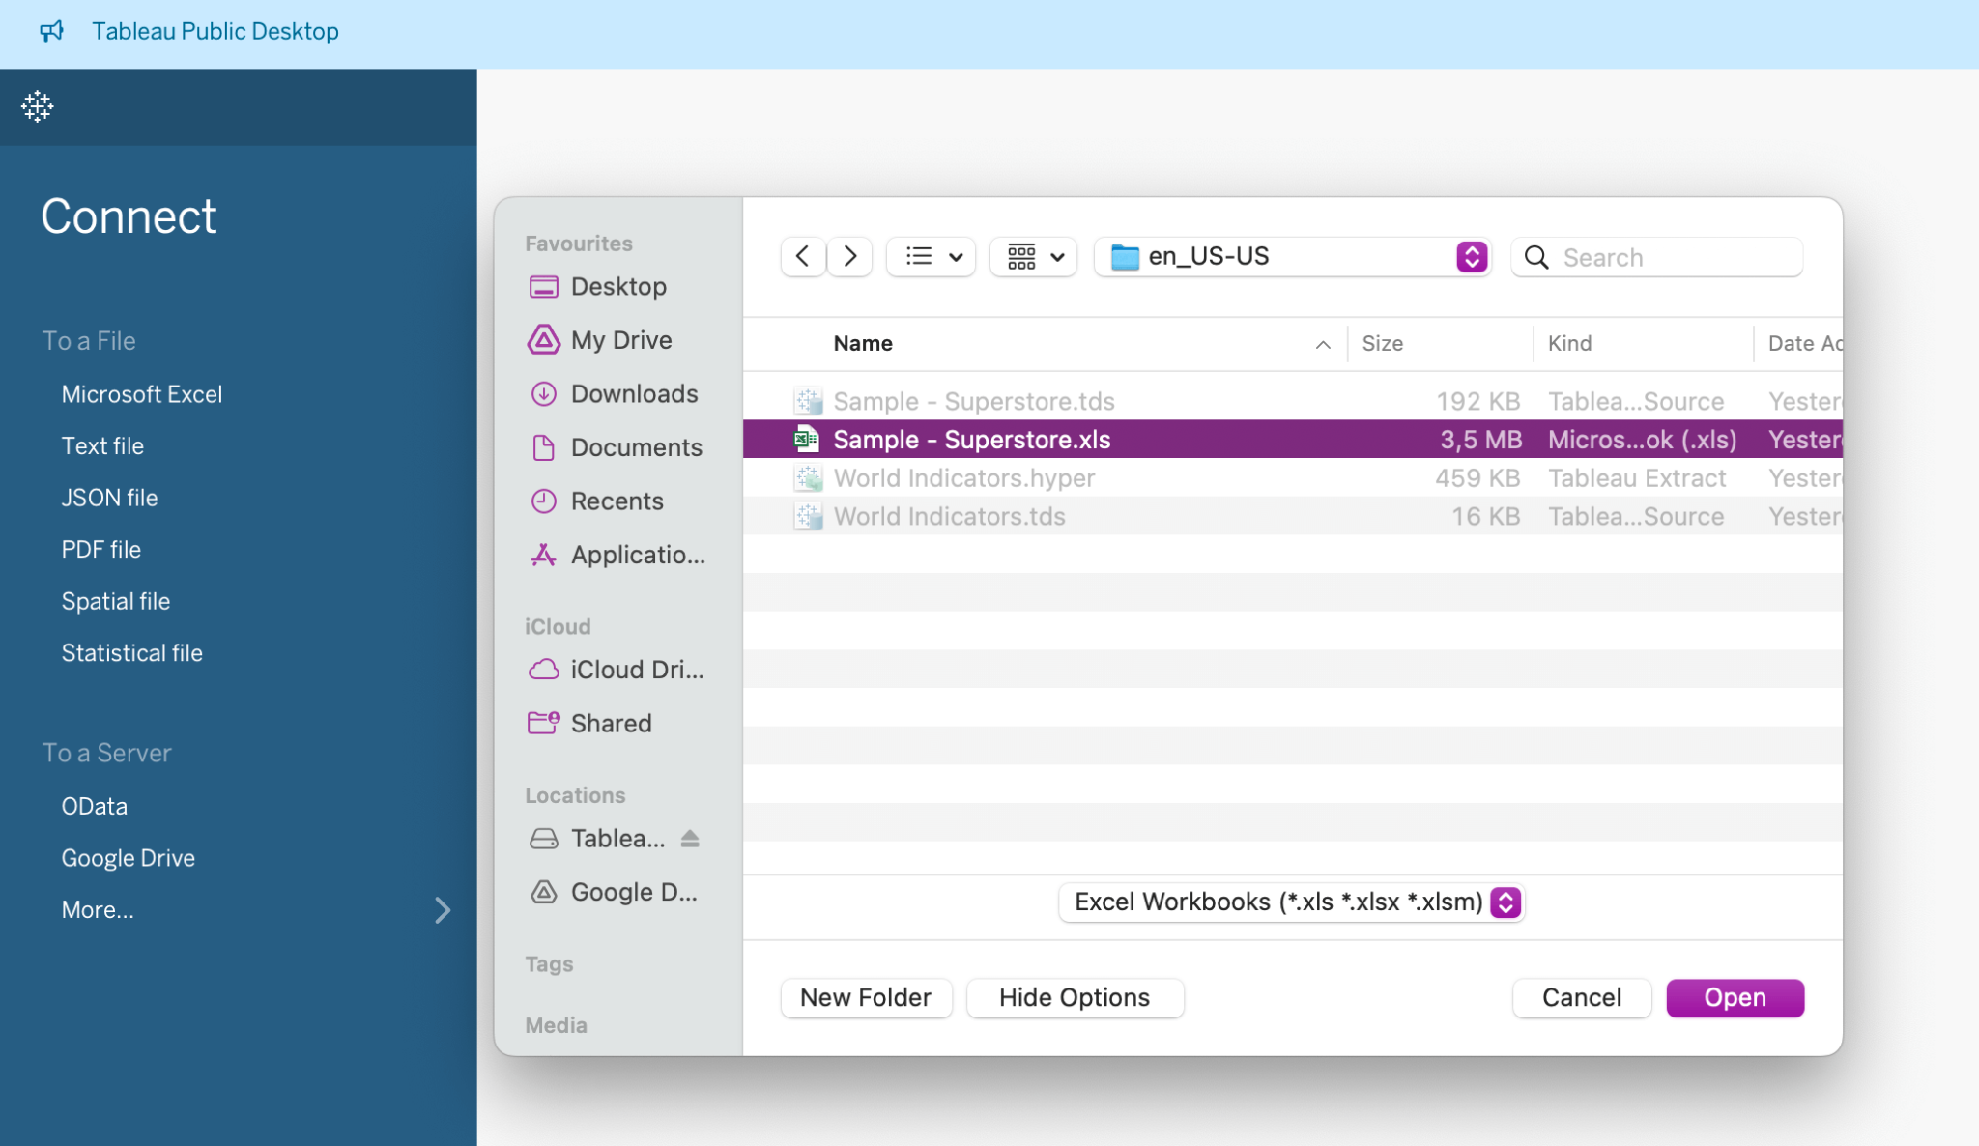This screenshot has height=1146, width=1979.
Task: Expand the en_US-US folder path popup
Action: (1471, 257)
